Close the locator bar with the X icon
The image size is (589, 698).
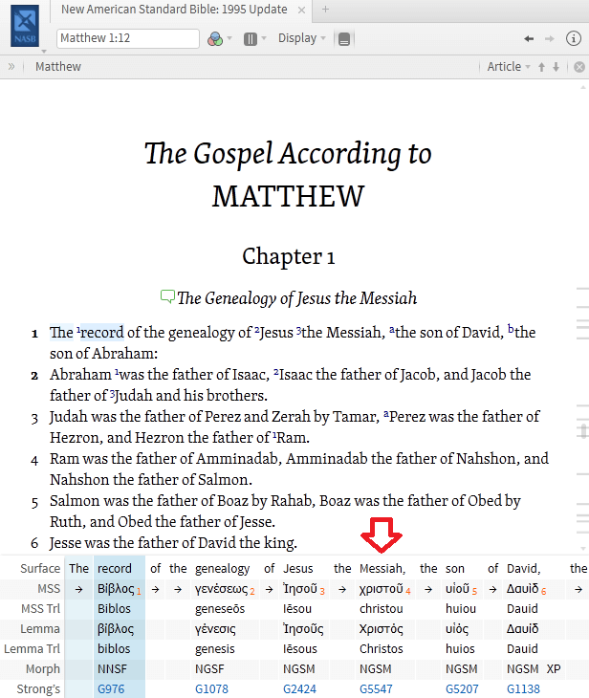coord(578,67)
